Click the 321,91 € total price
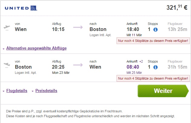Screen dimensions: 191x123 point(177,8)
